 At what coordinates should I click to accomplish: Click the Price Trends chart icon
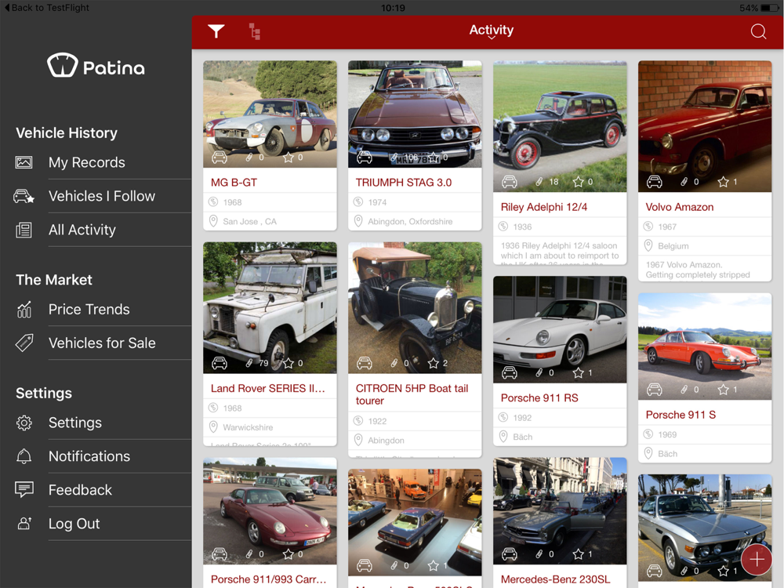pyautogui.click(x=24, y=310)
